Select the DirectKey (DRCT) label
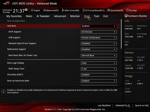This screenshot has height=112, width=150. 15,75
